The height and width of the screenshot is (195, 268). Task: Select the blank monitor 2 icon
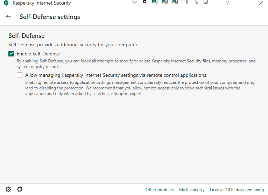click(195, 2)
